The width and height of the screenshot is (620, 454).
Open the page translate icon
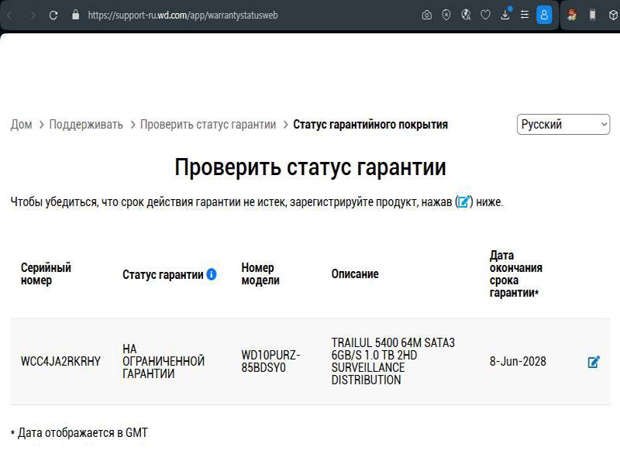point(466,15)
